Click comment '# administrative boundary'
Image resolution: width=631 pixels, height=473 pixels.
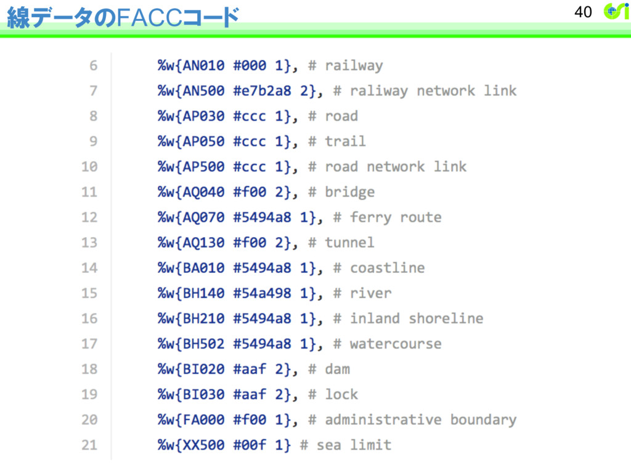click(412, 420)
